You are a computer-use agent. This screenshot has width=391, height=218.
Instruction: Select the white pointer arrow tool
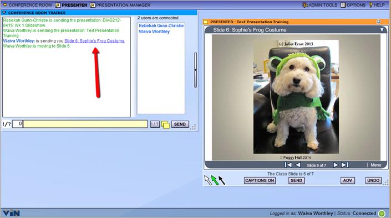tap(207, 180)
